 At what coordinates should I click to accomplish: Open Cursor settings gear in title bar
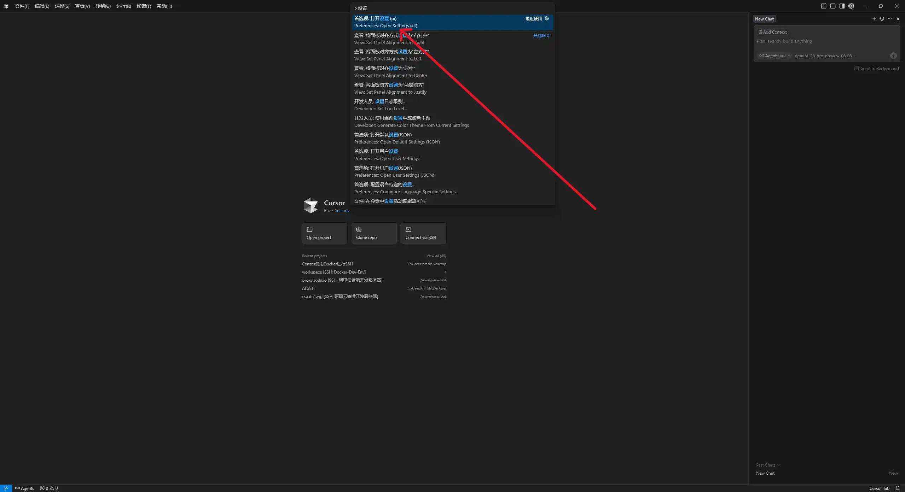(851, 6)
